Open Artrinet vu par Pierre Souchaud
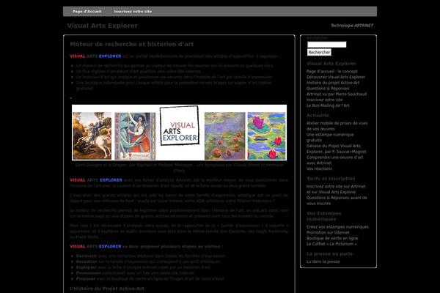440x293 pixels. [337, 94]
